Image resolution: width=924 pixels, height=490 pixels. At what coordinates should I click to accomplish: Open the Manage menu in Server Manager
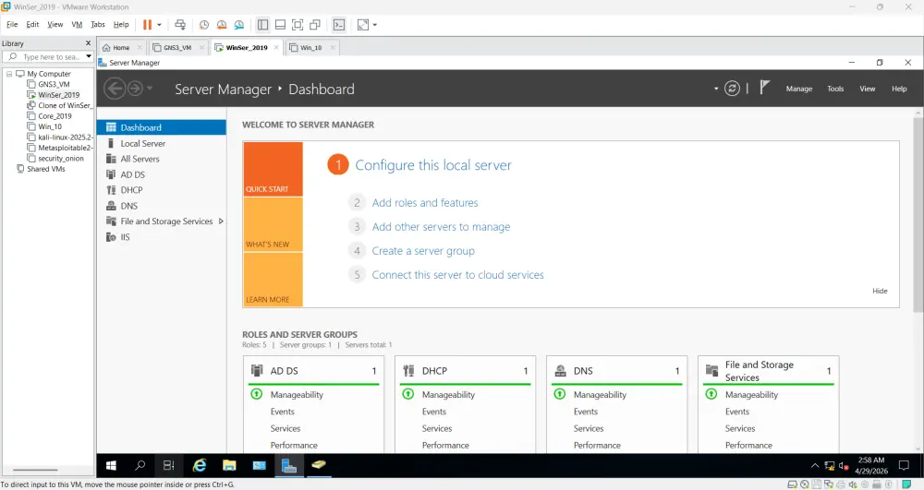799,89
